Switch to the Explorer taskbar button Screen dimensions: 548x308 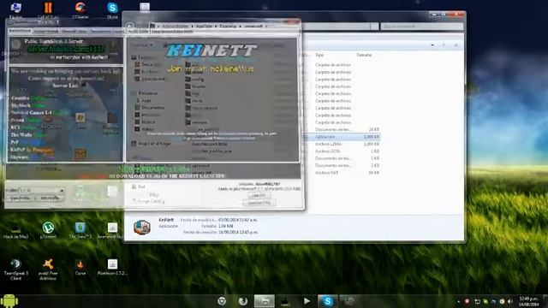coord(265,301)
